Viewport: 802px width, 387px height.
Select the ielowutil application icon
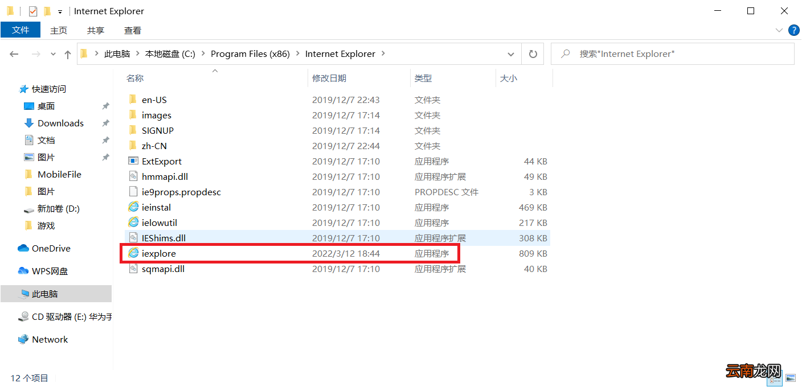[133, 223]
